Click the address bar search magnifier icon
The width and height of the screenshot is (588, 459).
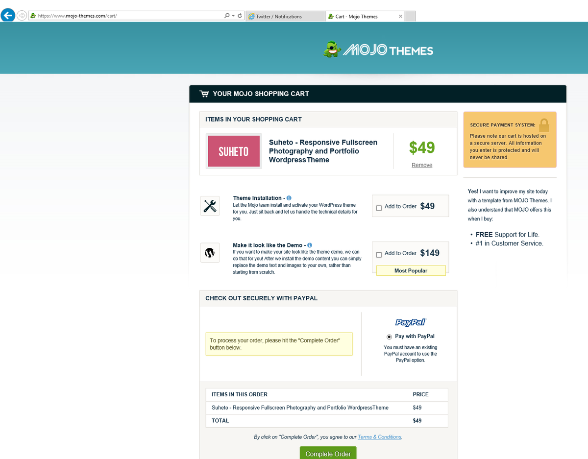227,16
